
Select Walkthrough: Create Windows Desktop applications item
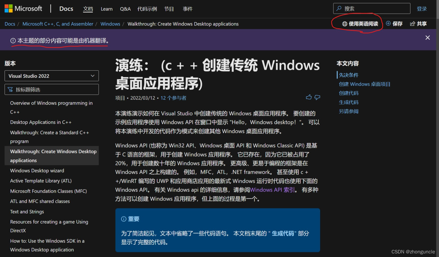[52, 156]
